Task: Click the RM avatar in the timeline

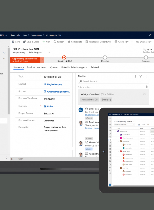Action: click(x=81, y=110)
